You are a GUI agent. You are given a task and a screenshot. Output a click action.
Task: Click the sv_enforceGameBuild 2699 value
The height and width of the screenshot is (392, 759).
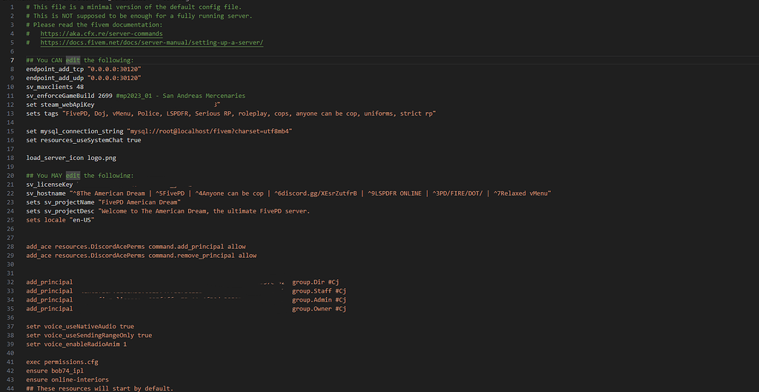pyautogui.click(x=105, y=96)
